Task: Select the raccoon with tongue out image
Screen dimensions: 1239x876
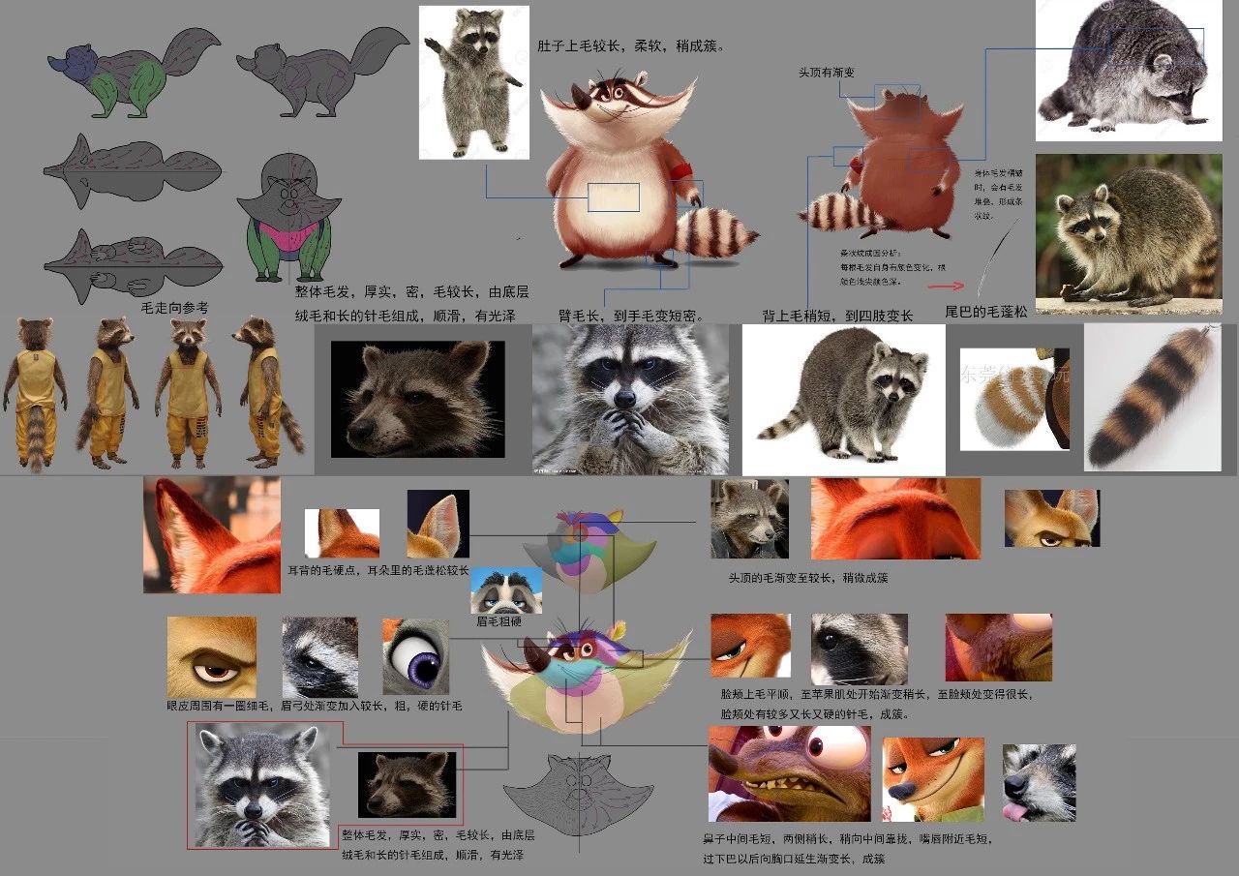Action: click(1039, 782)
